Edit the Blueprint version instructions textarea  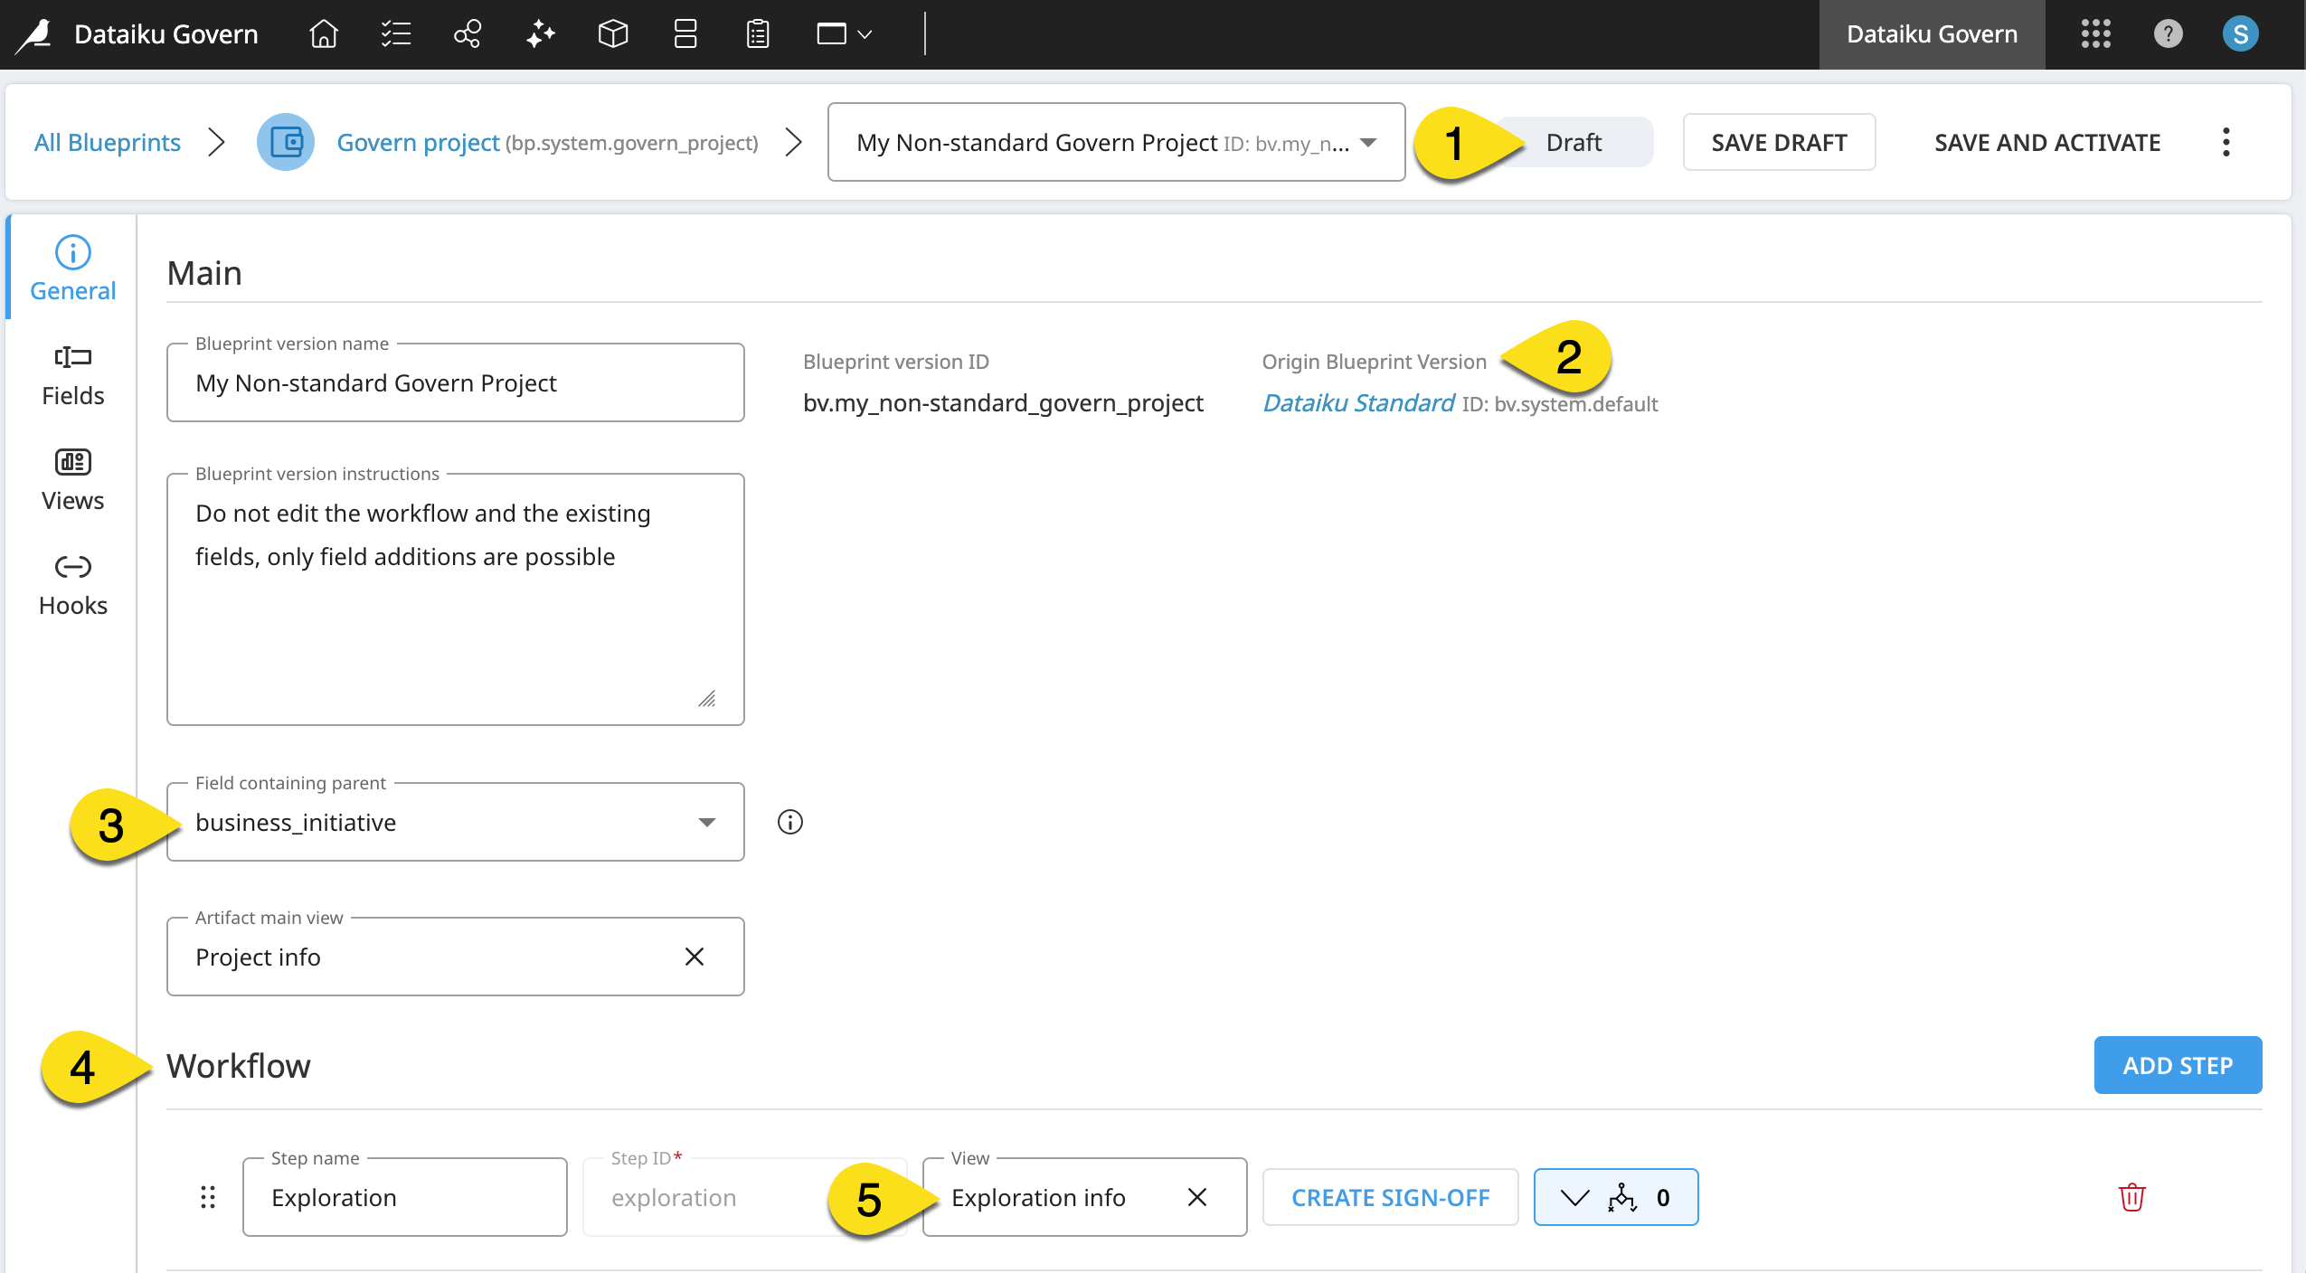coord(456,599)
